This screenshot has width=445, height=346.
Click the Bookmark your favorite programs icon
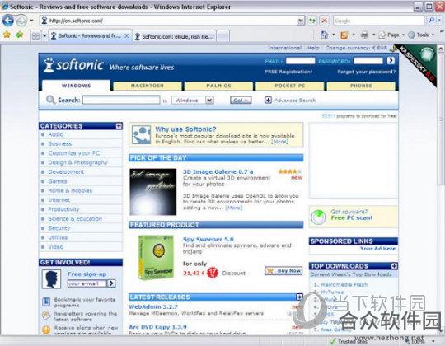(x=46, y=302)
